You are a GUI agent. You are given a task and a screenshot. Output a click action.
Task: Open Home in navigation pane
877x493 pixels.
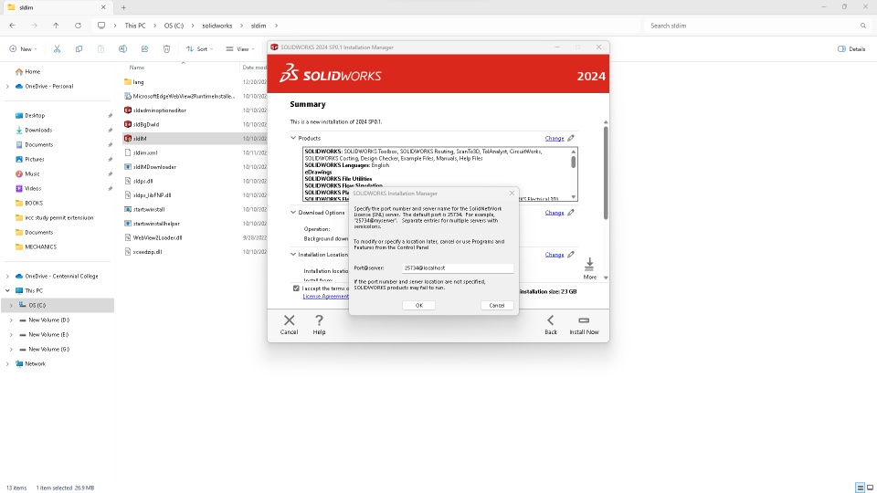pos(33,71)
